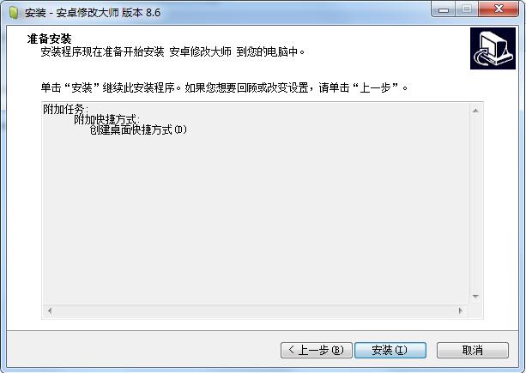Click empty area inside the summary memo box
526x373 pixels.
[x=256, y=218]
